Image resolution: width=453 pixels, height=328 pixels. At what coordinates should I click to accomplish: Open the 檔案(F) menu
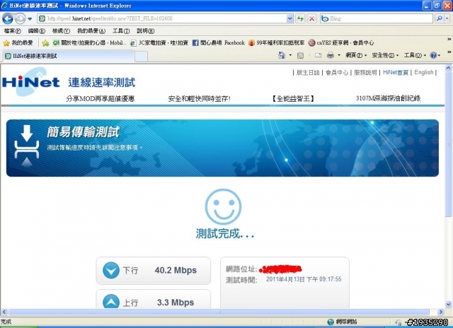coord(13,31)
